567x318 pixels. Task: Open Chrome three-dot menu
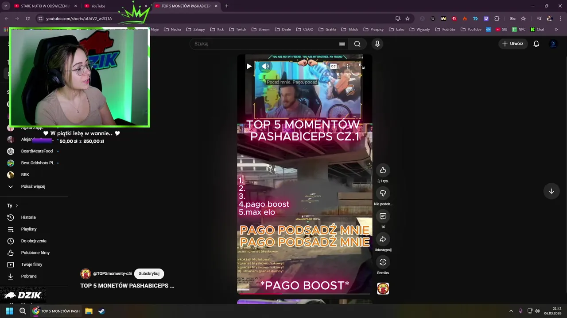(x=560, y=19)
